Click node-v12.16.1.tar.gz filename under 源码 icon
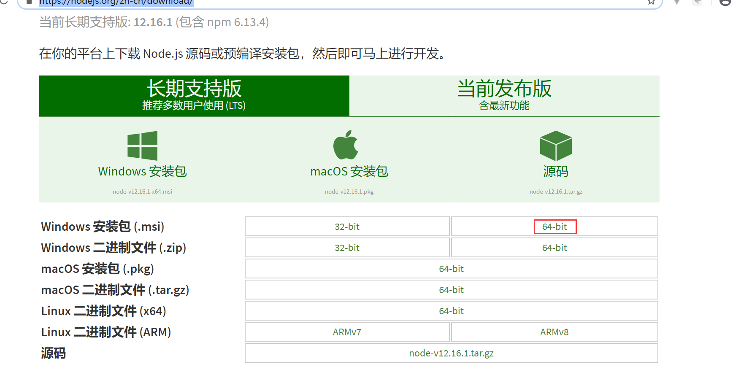The image size is (741, 375). tap(556, 192)
